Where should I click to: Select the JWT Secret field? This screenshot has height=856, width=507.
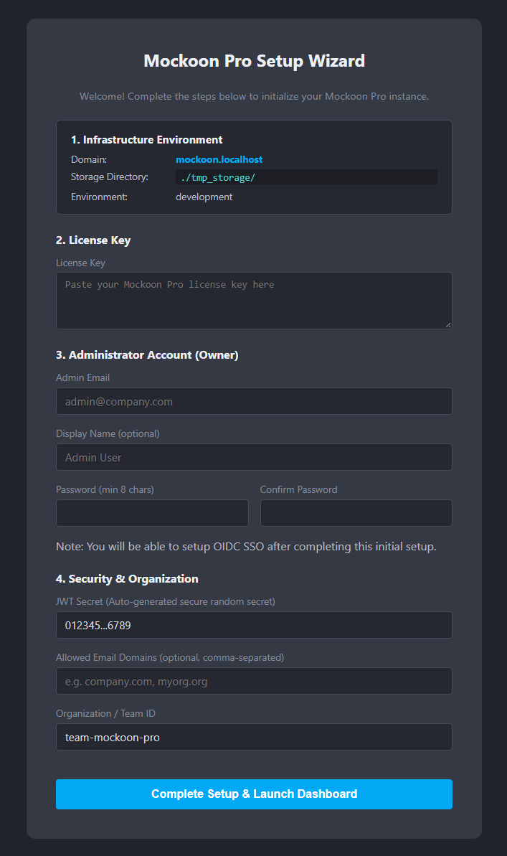click(x=254, y=625)
